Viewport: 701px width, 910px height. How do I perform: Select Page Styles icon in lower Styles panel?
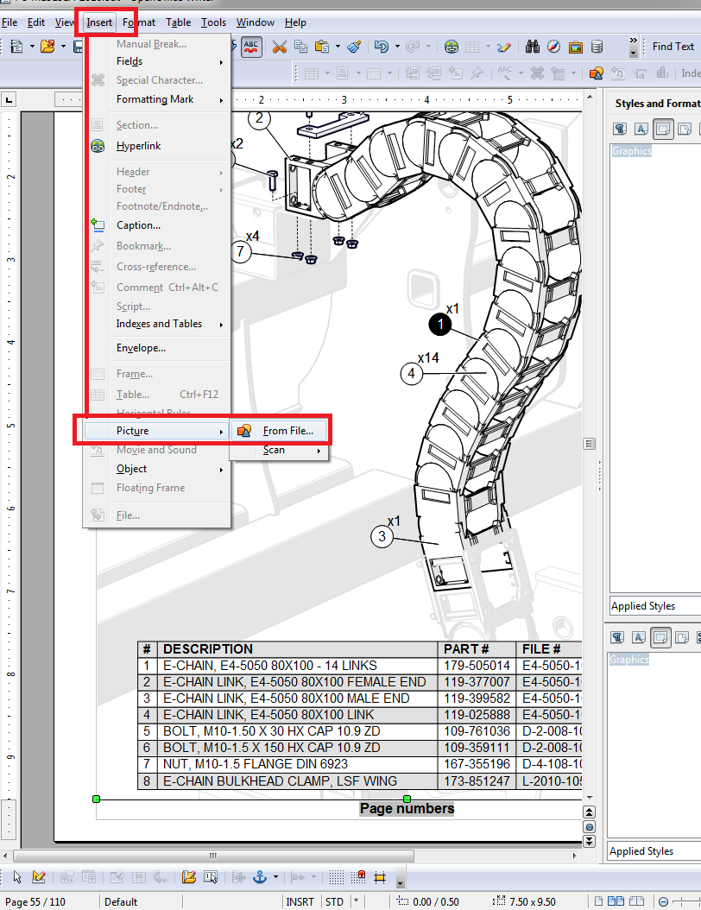pos(682,638)
